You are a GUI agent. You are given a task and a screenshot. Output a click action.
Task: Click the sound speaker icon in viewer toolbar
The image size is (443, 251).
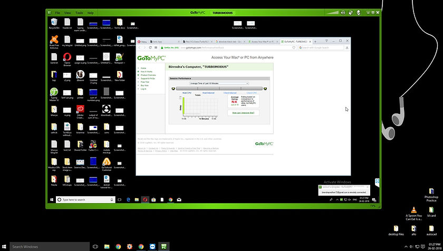(343, 13)
